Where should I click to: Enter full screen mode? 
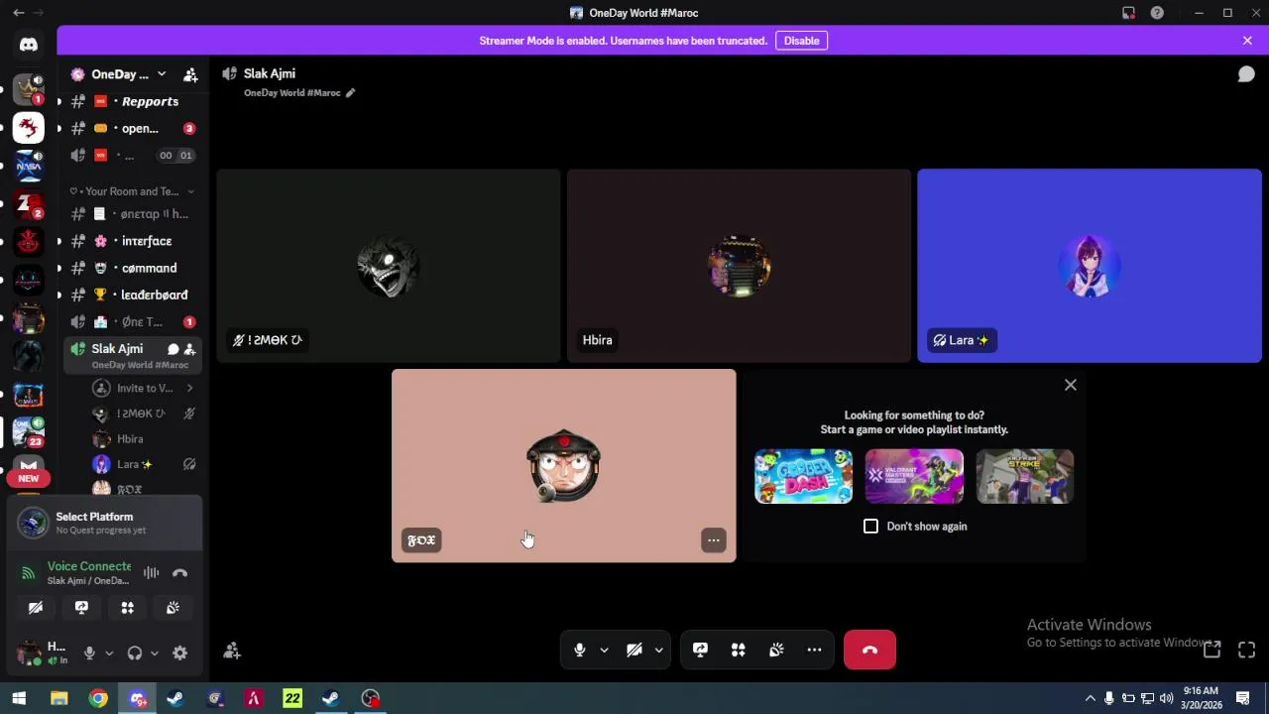[x=1247, y=650]
